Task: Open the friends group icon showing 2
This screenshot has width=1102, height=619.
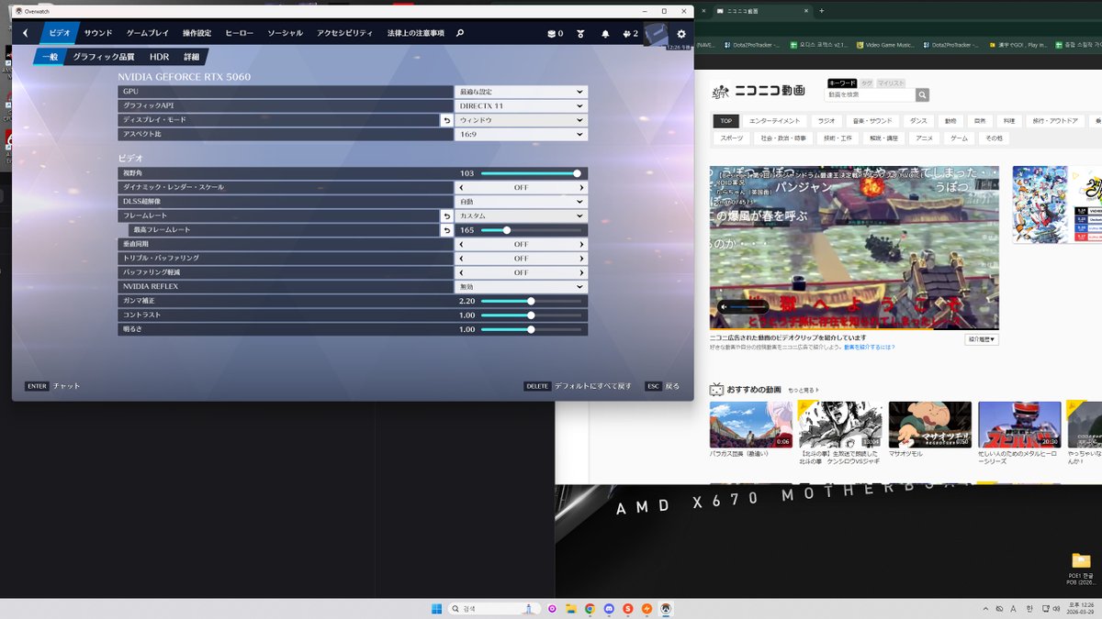Action: [630, 34]
